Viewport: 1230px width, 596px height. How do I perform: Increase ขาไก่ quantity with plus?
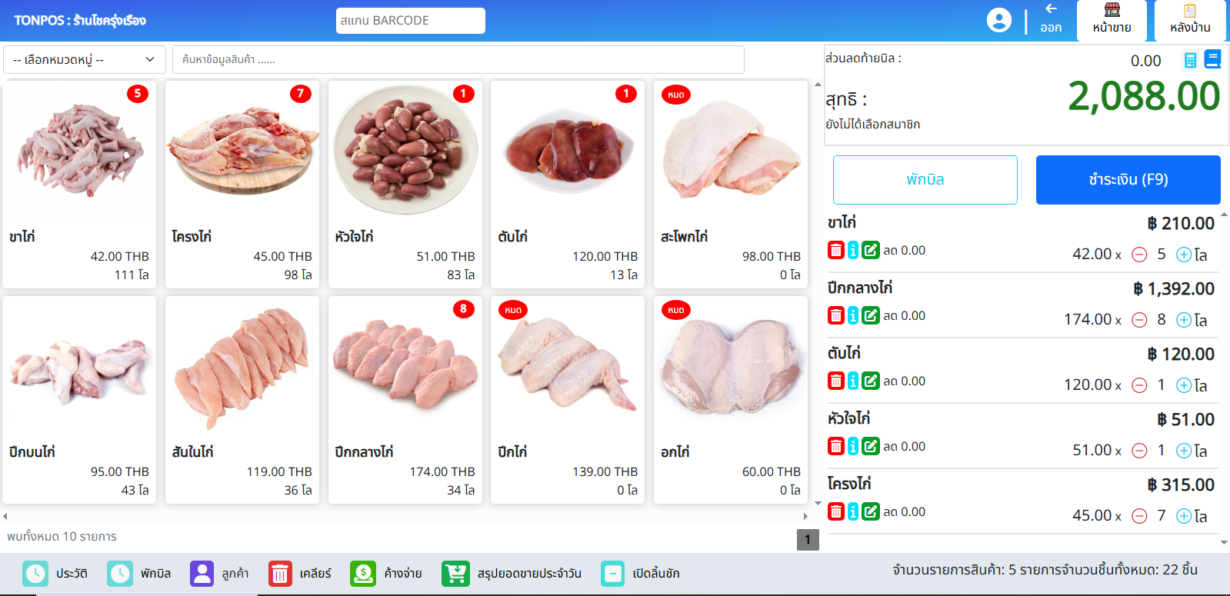click(1184, 255)
